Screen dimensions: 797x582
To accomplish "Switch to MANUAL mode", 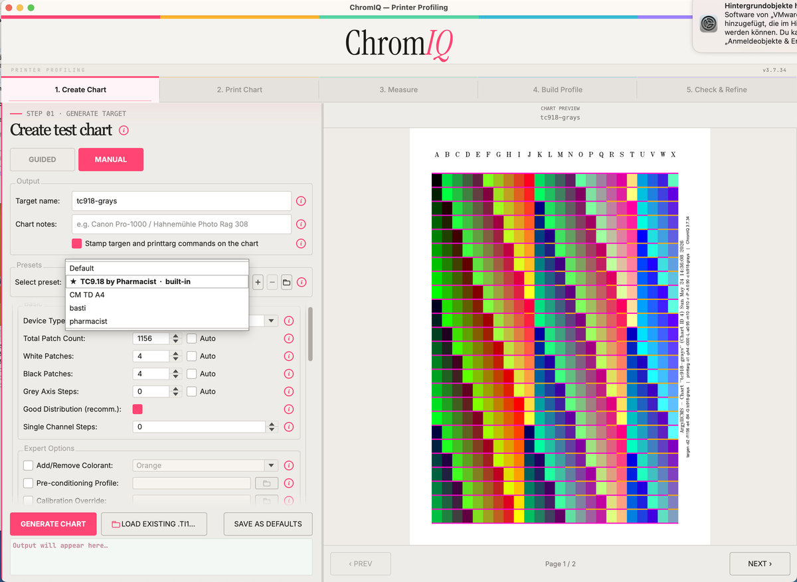I will click(x=111, y=159).
